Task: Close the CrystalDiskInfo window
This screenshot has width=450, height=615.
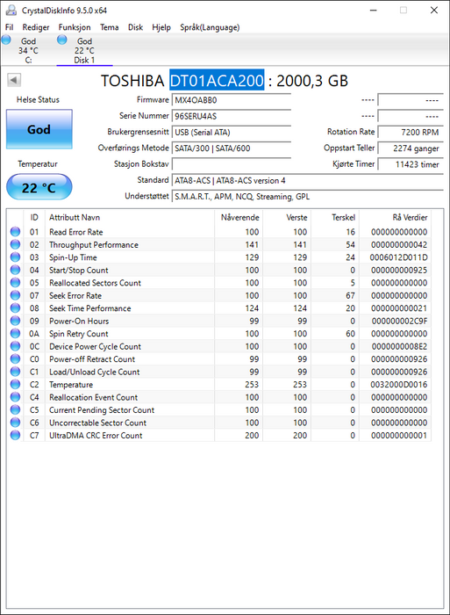Action: 434,11
